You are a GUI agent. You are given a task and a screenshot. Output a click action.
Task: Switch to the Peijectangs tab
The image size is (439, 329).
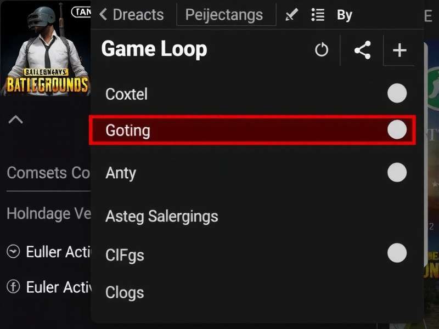click(226, 15)
